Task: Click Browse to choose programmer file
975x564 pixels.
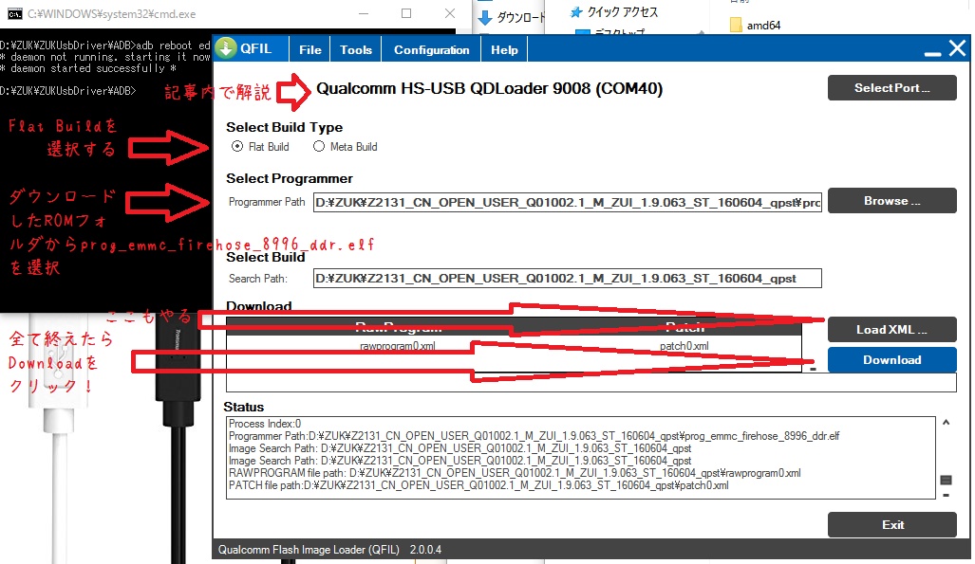Action: [x=891, y=201]
